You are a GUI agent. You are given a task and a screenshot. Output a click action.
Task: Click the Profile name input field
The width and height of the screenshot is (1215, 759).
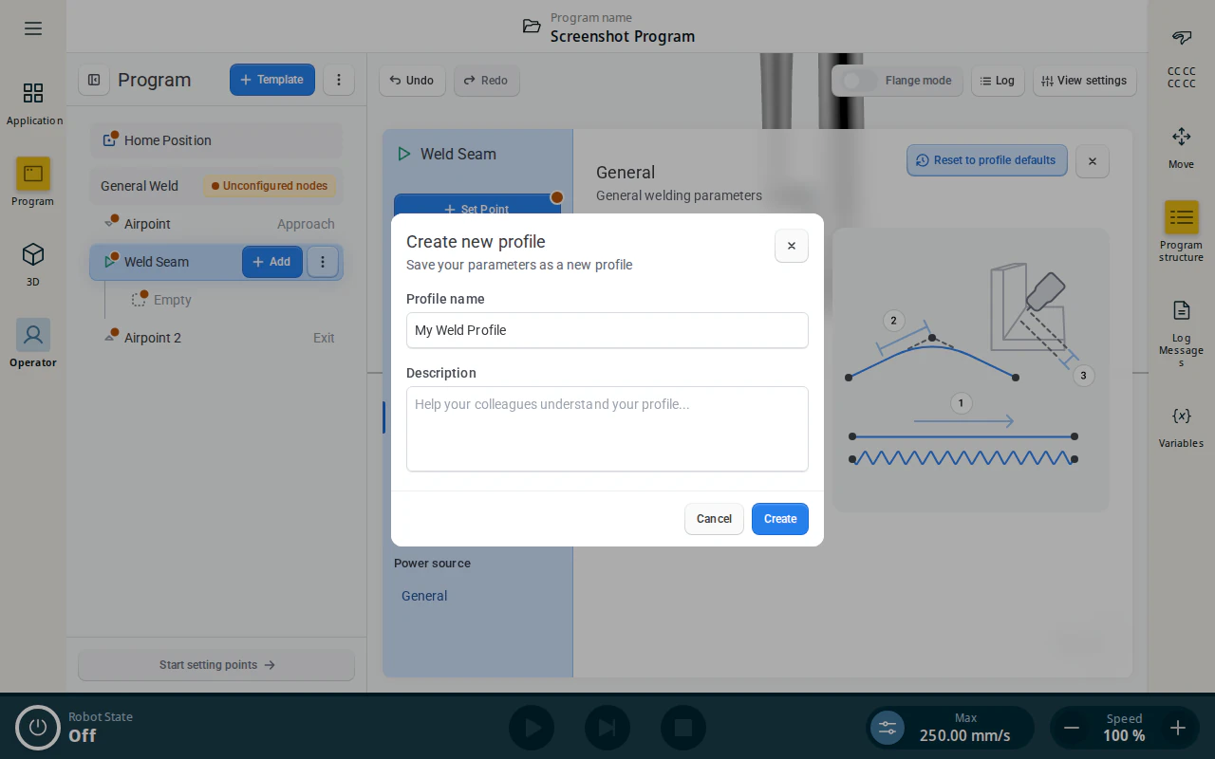(607, 330)
